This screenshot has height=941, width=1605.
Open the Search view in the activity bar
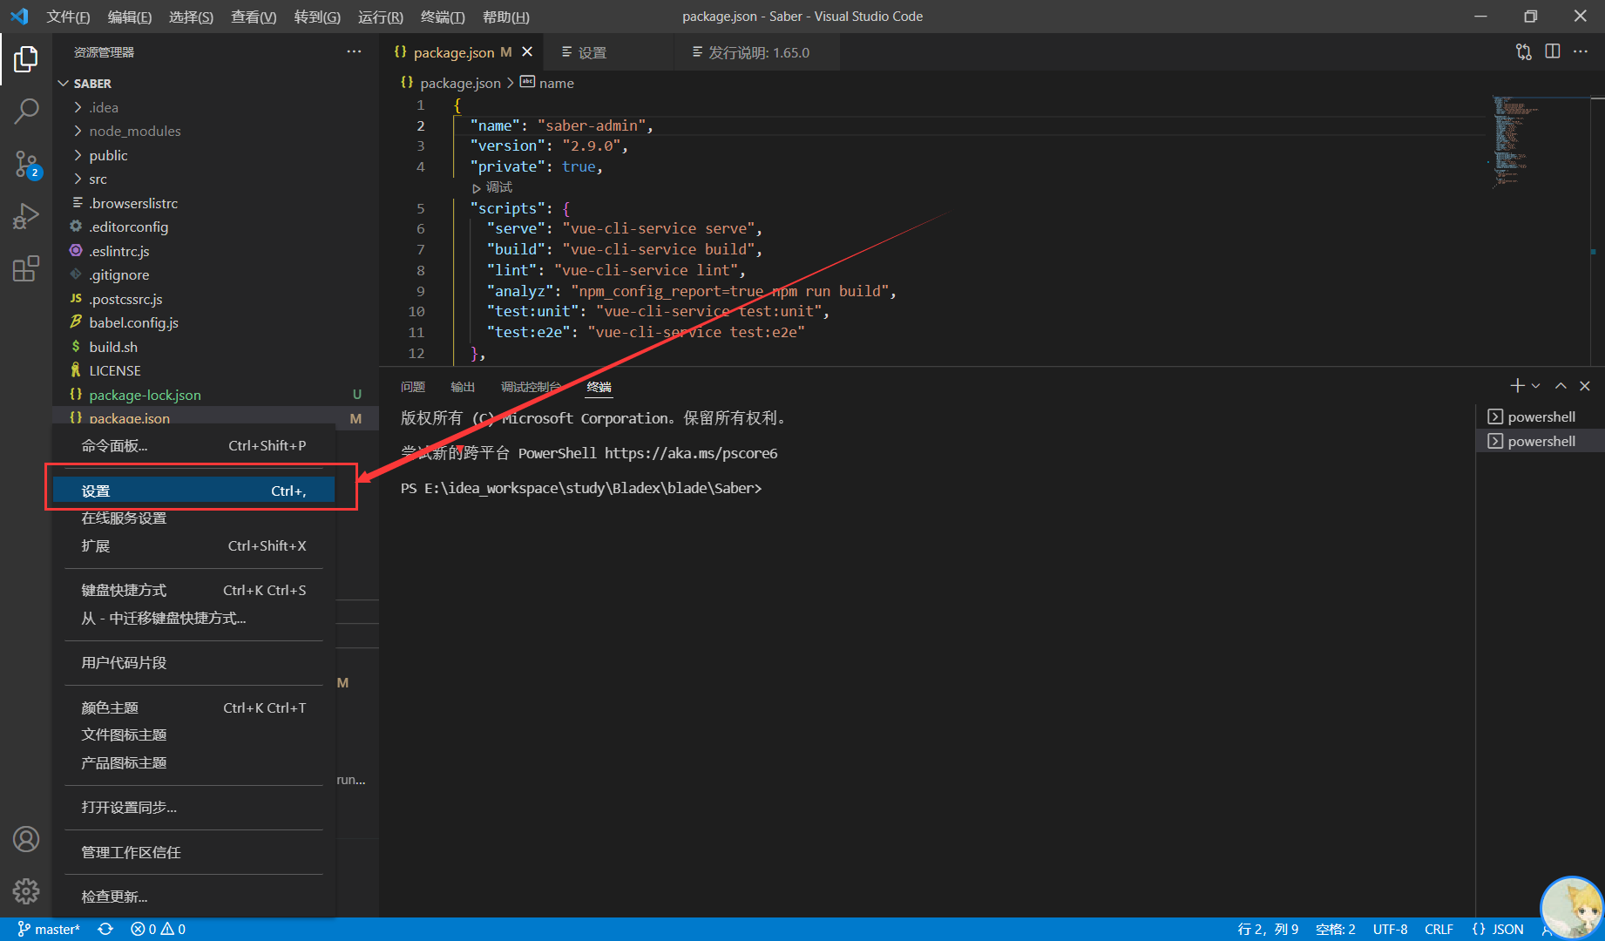click(x=26, y=111)
